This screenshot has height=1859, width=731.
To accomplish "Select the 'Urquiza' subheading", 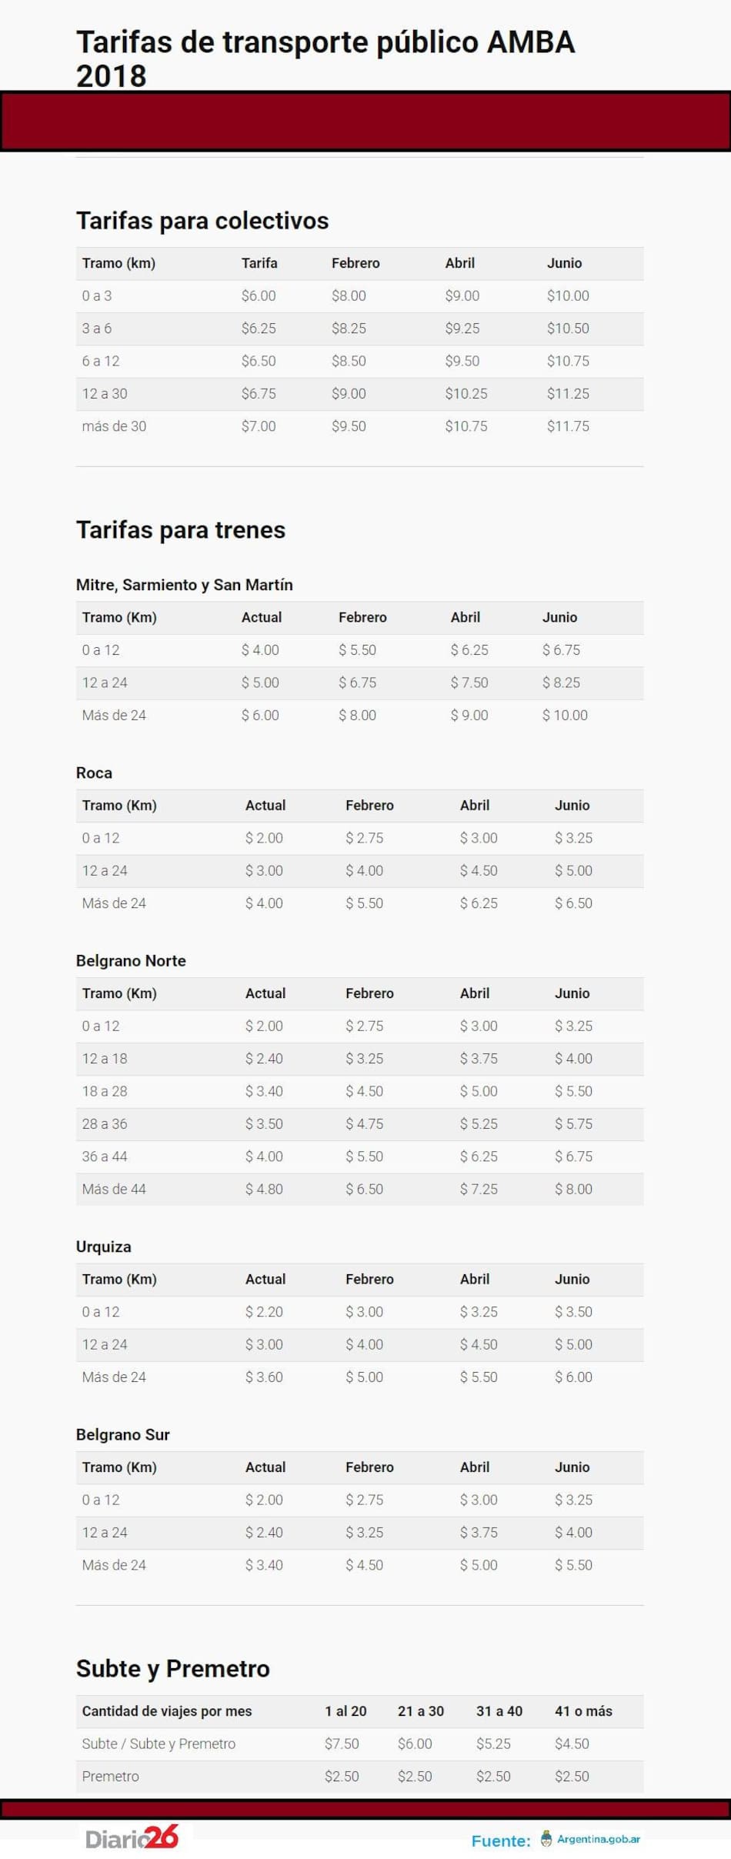I will (x=104, y=1247).
